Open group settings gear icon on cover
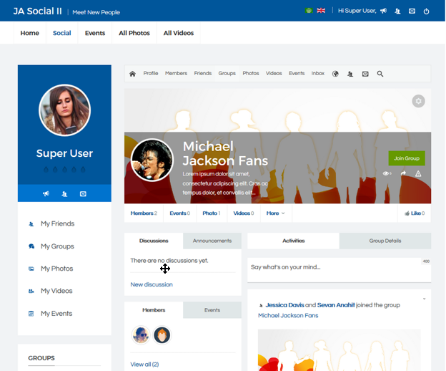The height and width of the screenshot is (371, 446). click(418, 101)
